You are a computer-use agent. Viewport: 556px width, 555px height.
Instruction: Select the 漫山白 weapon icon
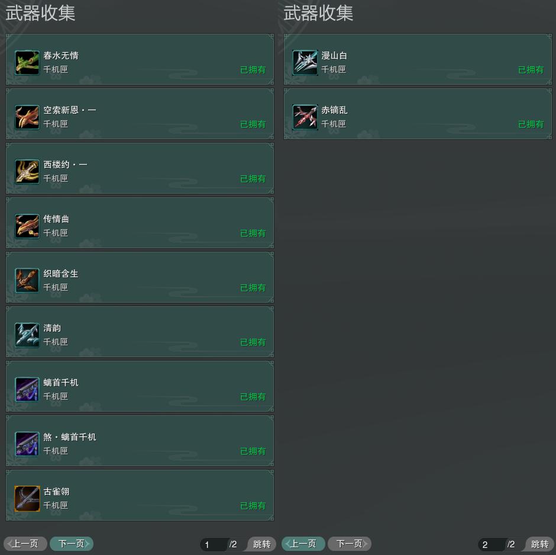coord(305,63)
